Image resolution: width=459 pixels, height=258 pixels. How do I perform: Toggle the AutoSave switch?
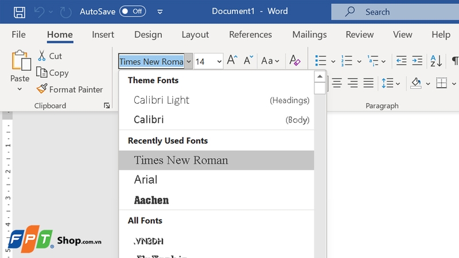pos(133,11)
